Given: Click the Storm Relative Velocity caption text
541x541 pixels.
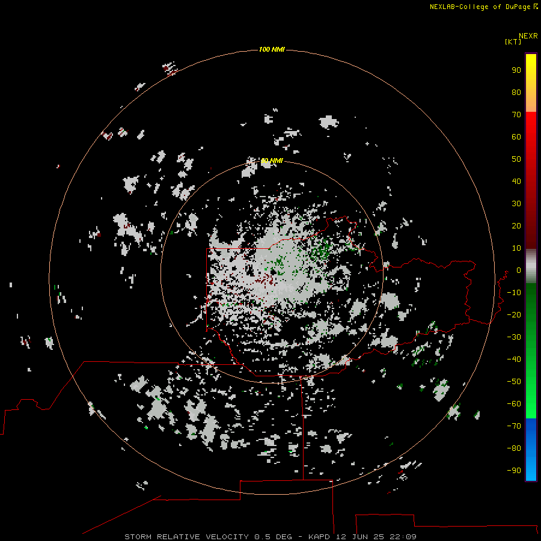Looking at the screenshot, I should point(270,537).
